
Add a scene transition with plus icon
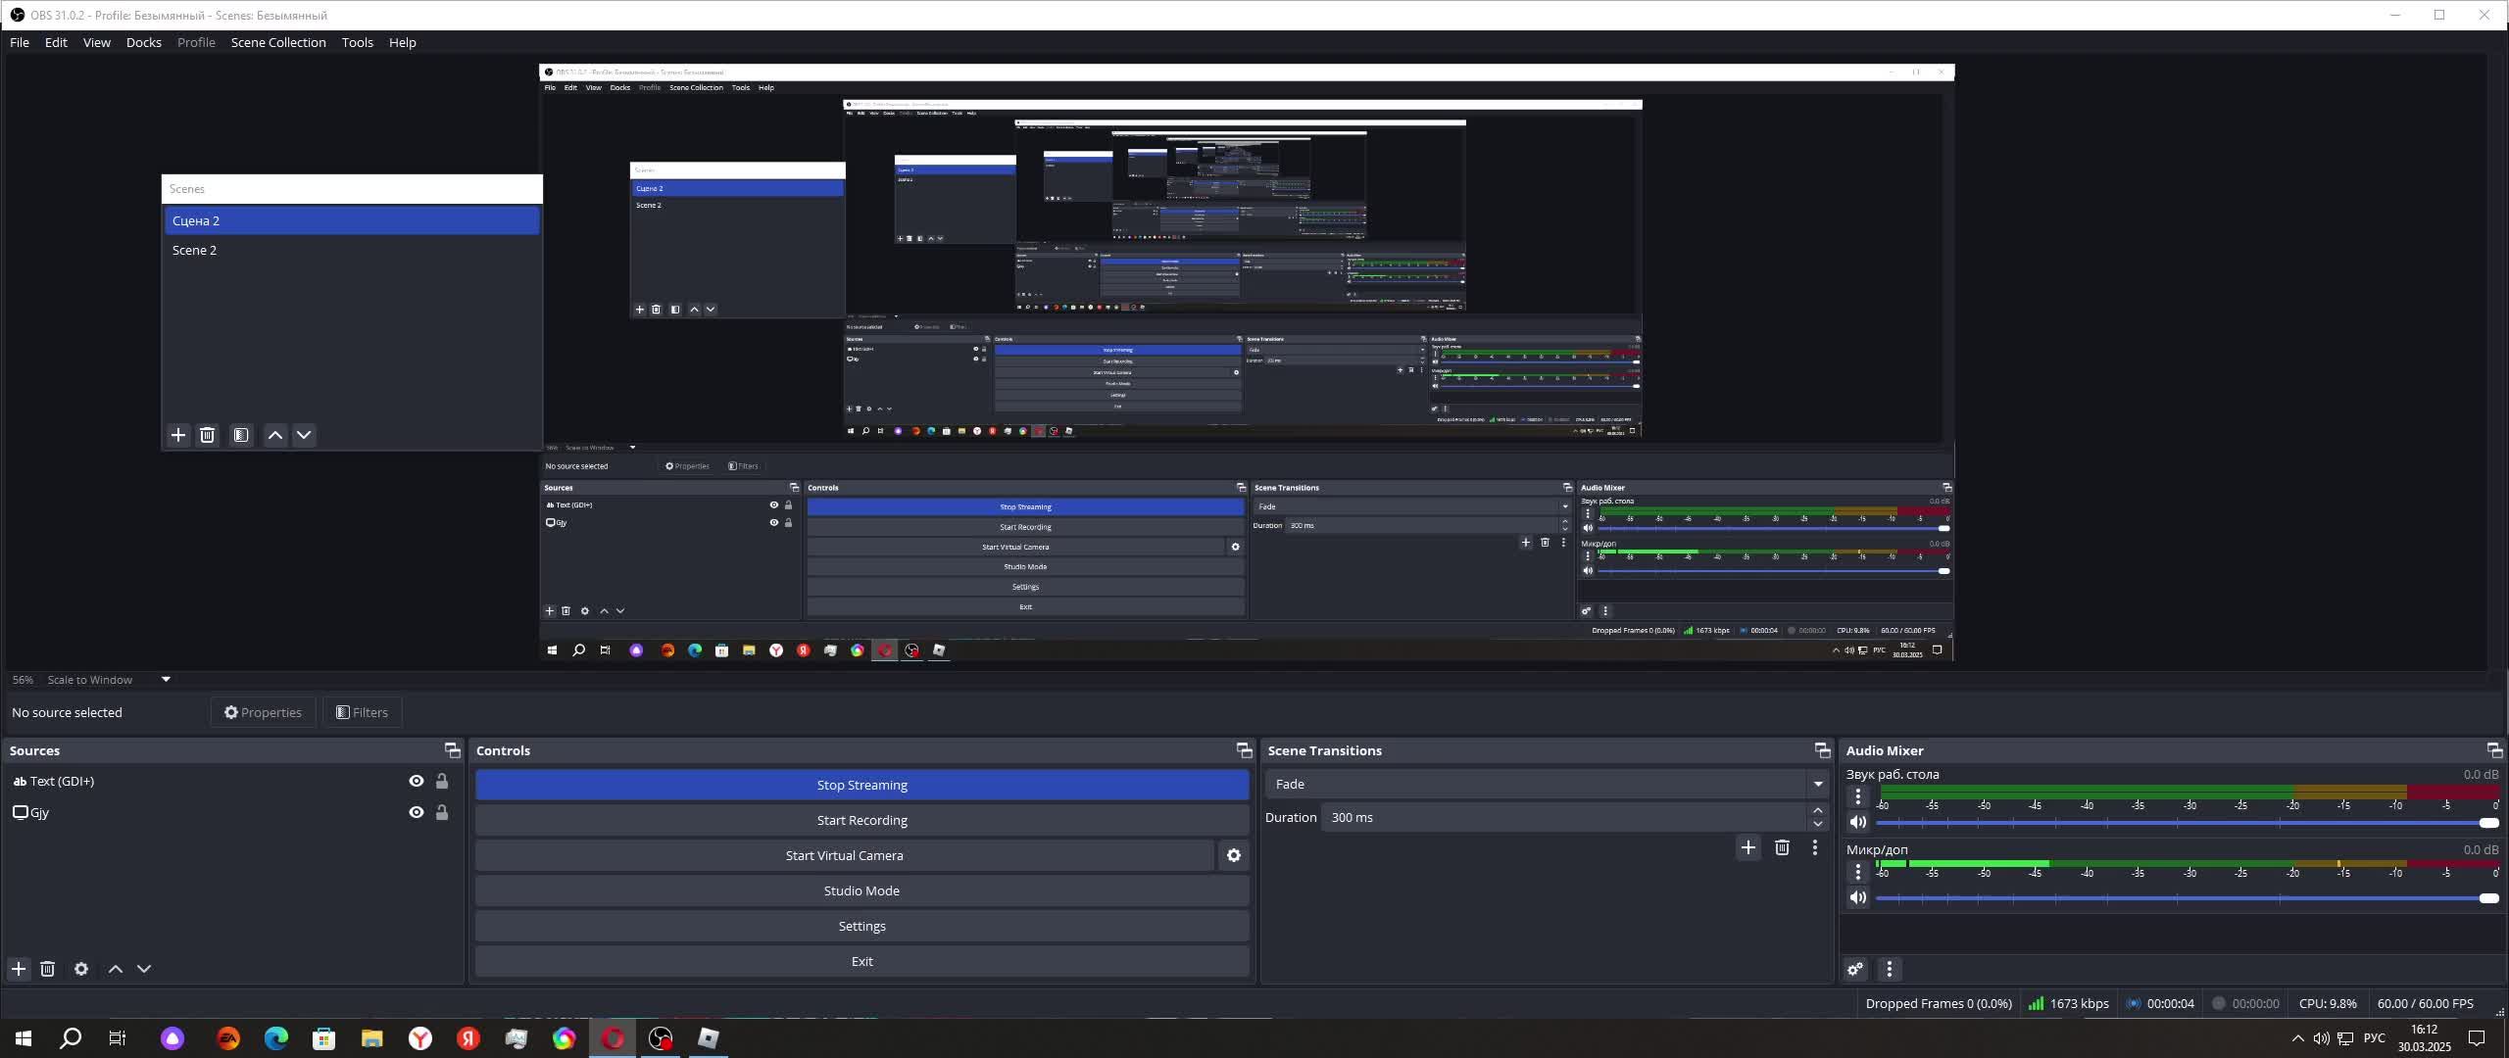tap(1747, 847)
